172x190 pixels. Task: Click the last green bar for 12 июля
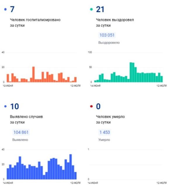click(161, 79)
